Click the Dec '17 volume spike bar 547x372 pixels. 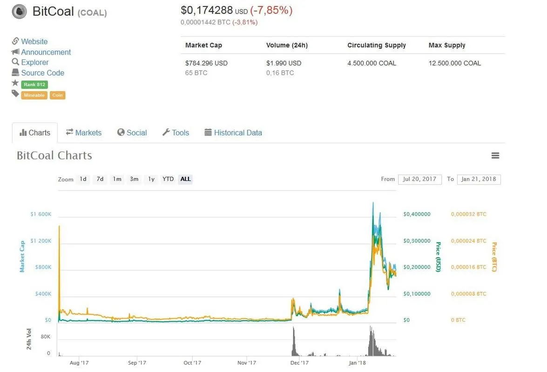294,341
